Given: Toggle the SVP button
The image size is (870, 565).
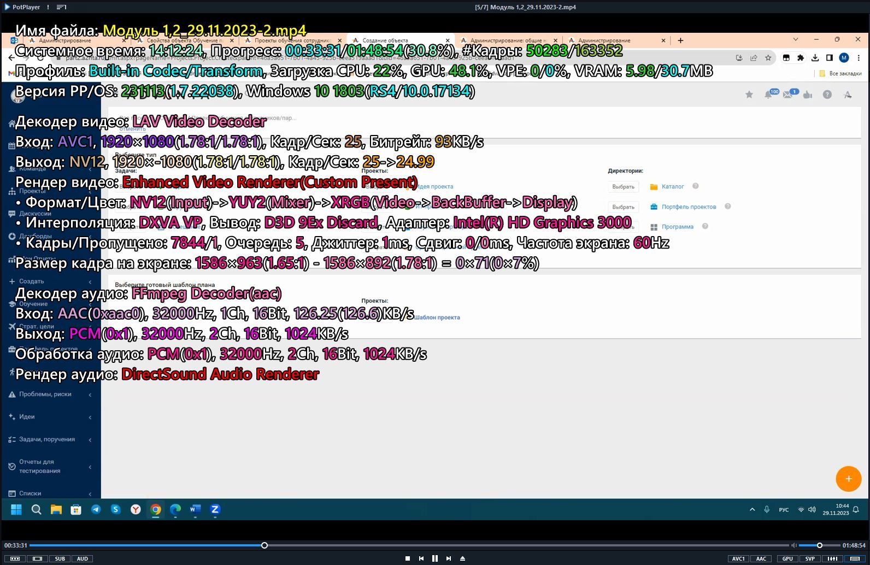Looking at the screenshot, I should [x=810, y=558].
